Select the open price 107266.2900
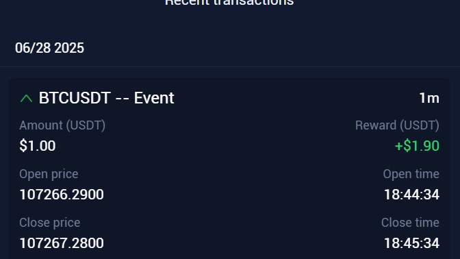Viewport: 460px width, 259px height. [62, 195]
